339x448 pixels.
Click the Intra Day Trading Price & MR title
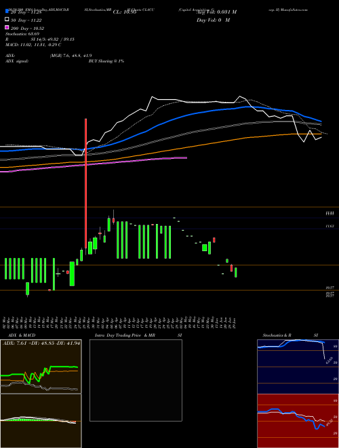pyautogui.click(x=125, y=335)
